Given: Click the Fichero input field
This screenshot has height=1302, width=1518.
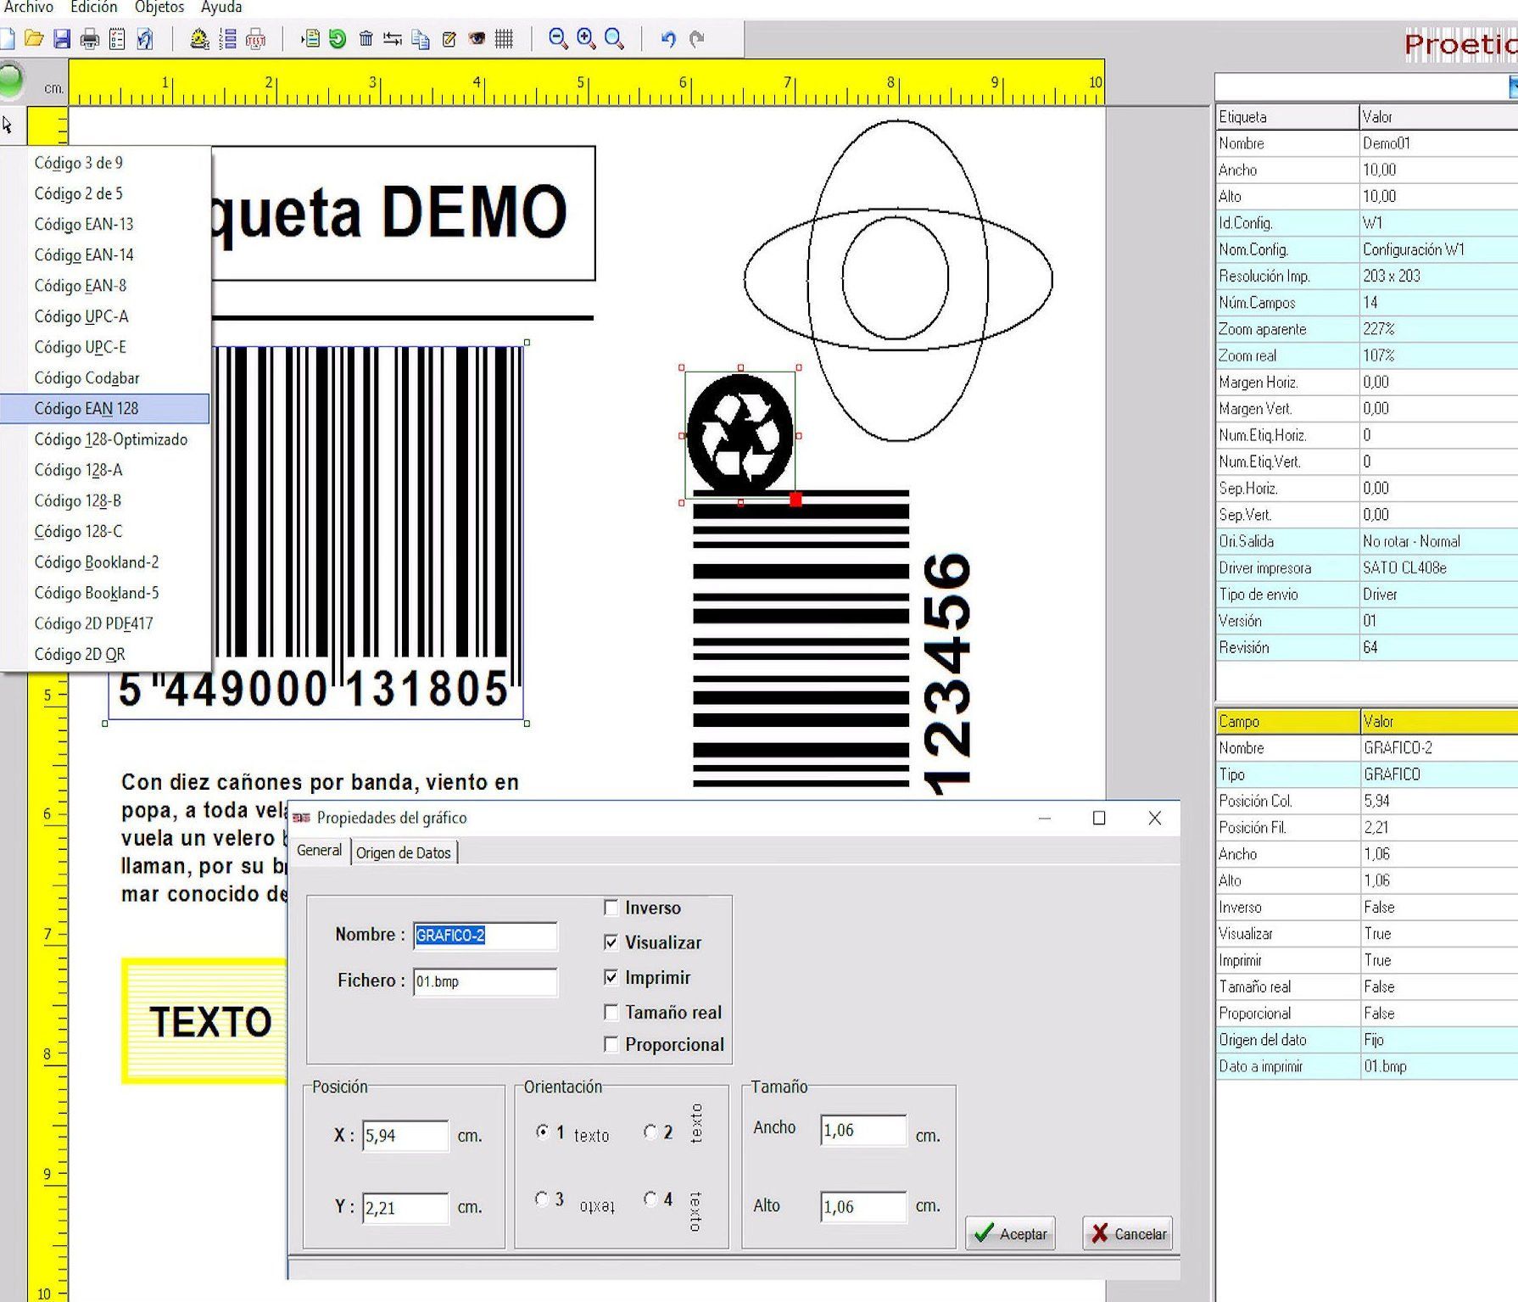Looking at the screenshot, I should [484, 981].
